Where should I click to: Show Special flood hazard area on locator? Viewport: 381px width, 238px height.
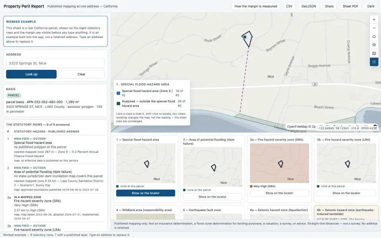pos(146,193)
